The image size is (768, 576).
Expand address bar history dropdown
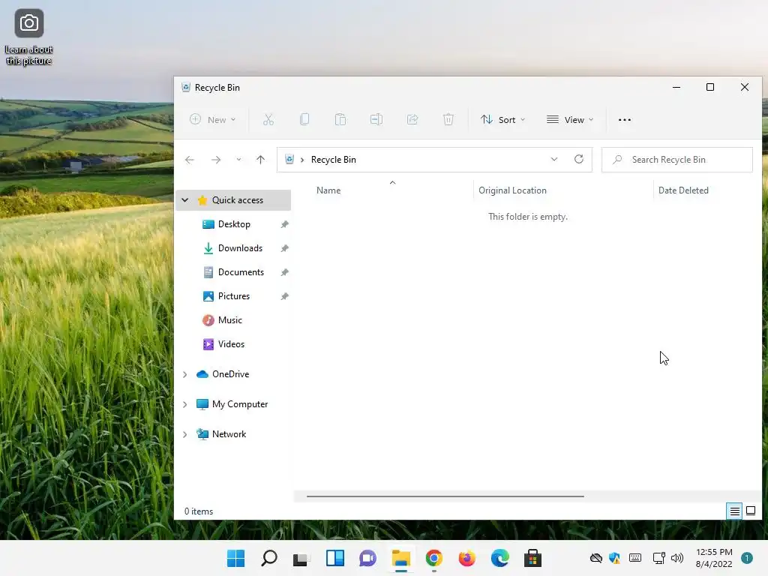click(554, 159)
